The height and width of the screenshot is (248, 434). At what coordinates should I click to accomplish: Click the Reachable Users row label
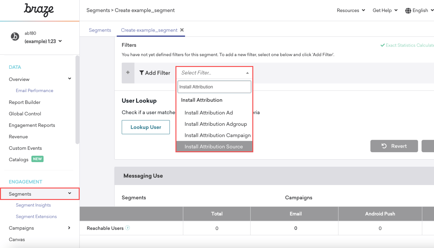tap(105, 228)
